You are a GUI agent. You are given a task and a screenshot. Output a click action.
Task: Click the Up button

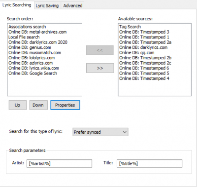point(18,105)
